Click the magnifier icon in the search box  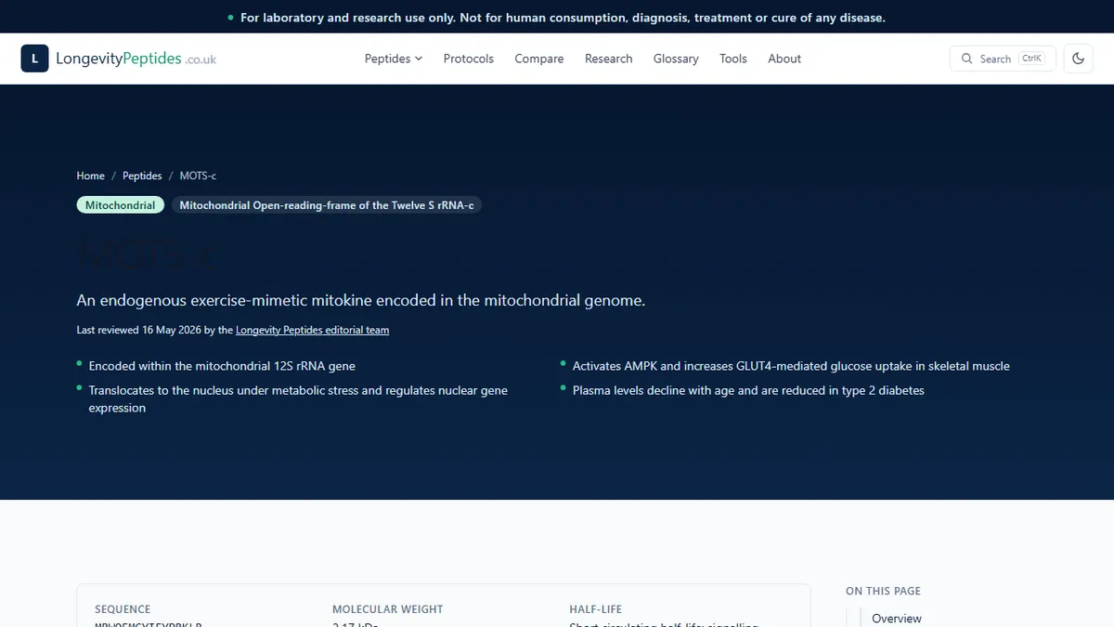(967, 59)
